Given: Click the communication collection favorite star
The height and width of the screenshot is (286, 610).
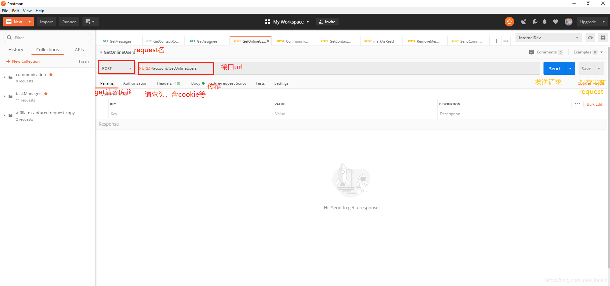Looking at the screenshot, I should (x=51, y=74).
